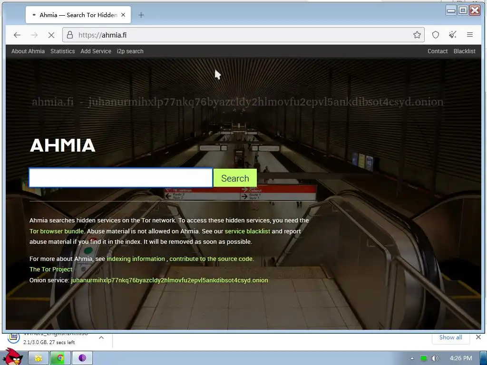Open the Blacklist page
487x365 pixels.
click(464, 51)
